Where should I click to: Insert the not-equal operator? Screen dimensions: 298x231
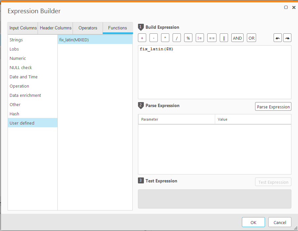tap(200, 38)
